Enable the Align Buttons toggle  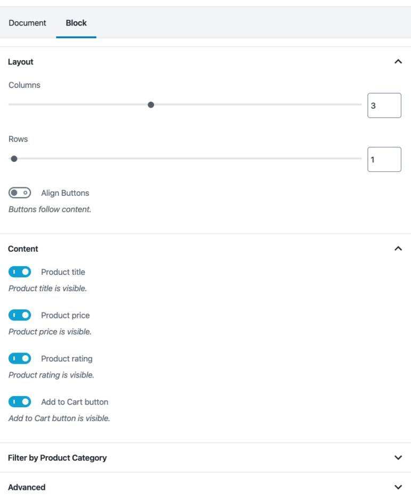click(x=20, y=193)
